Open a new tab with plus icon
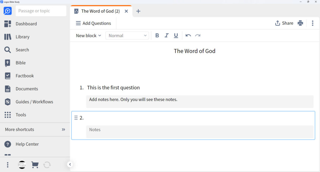 point(138,11)
